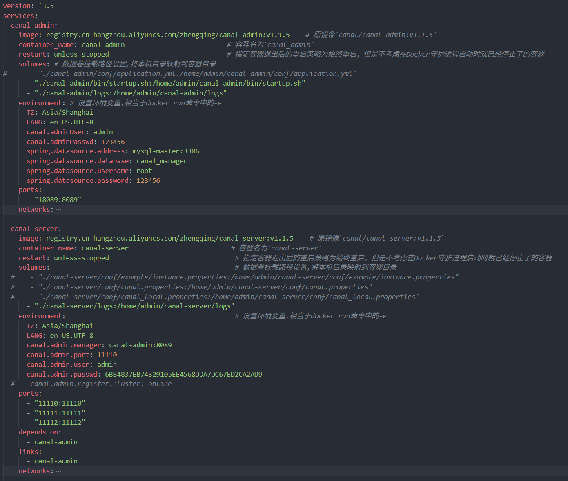Click canal-server restart: unless-stopped line
568x481 pixels.
[x=64, y=258]
